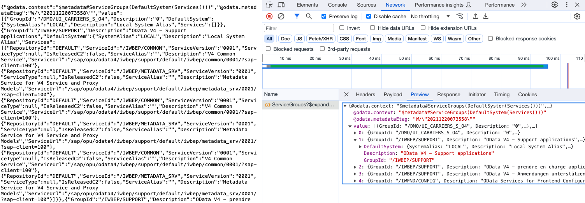Enable Invert filter checkbox

(342, 28)
